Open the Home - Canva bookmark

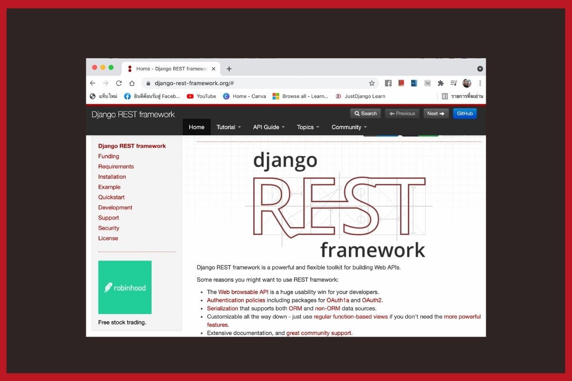[x=245, y=96]
